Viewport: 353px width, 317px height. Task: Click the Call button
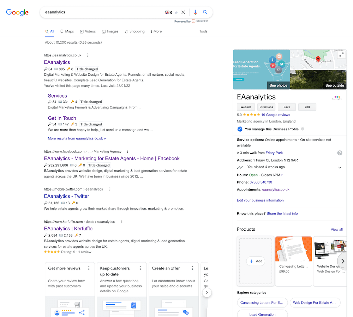tap(307, 107)
